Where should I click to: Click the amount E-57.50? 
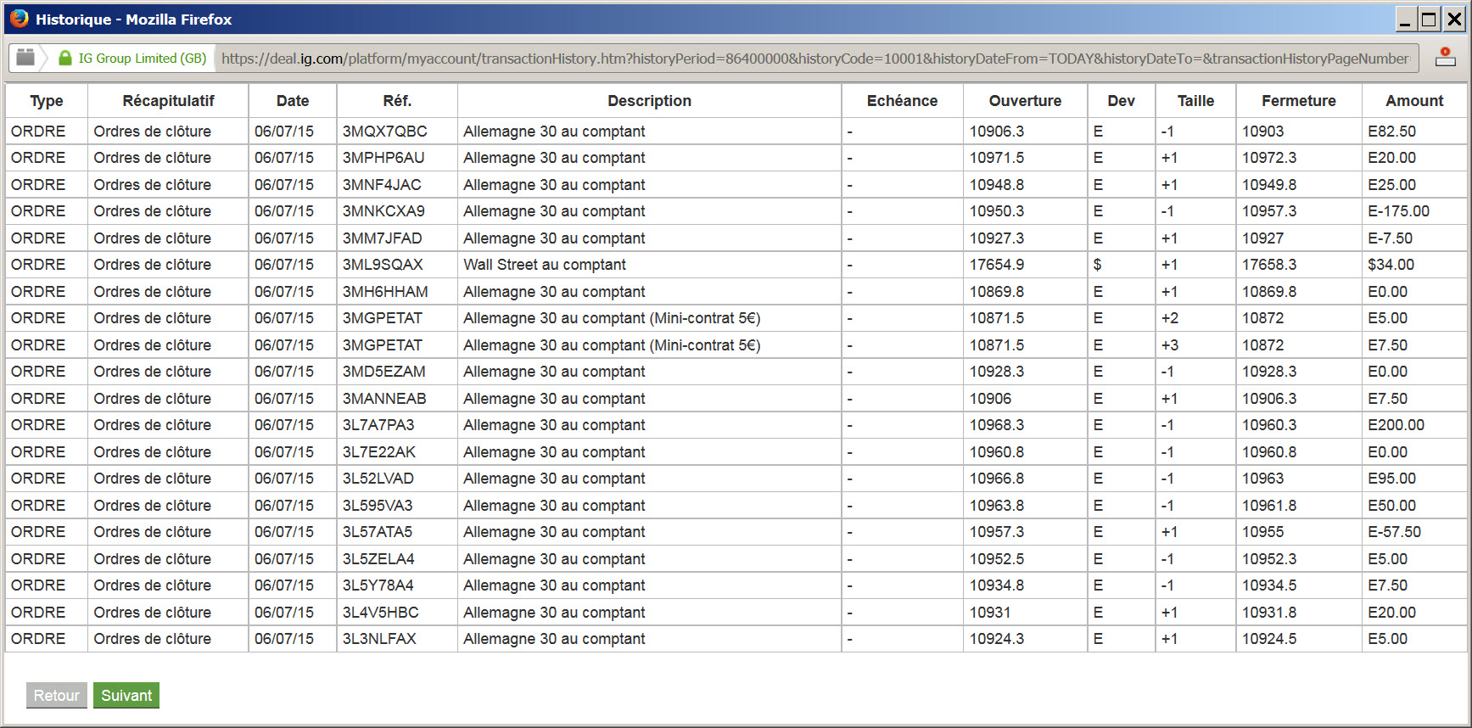[x=1395, y=532]
